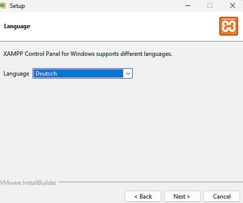Minimize the Setup window
Screen dimensions: 243x203
tap(188, 6)
